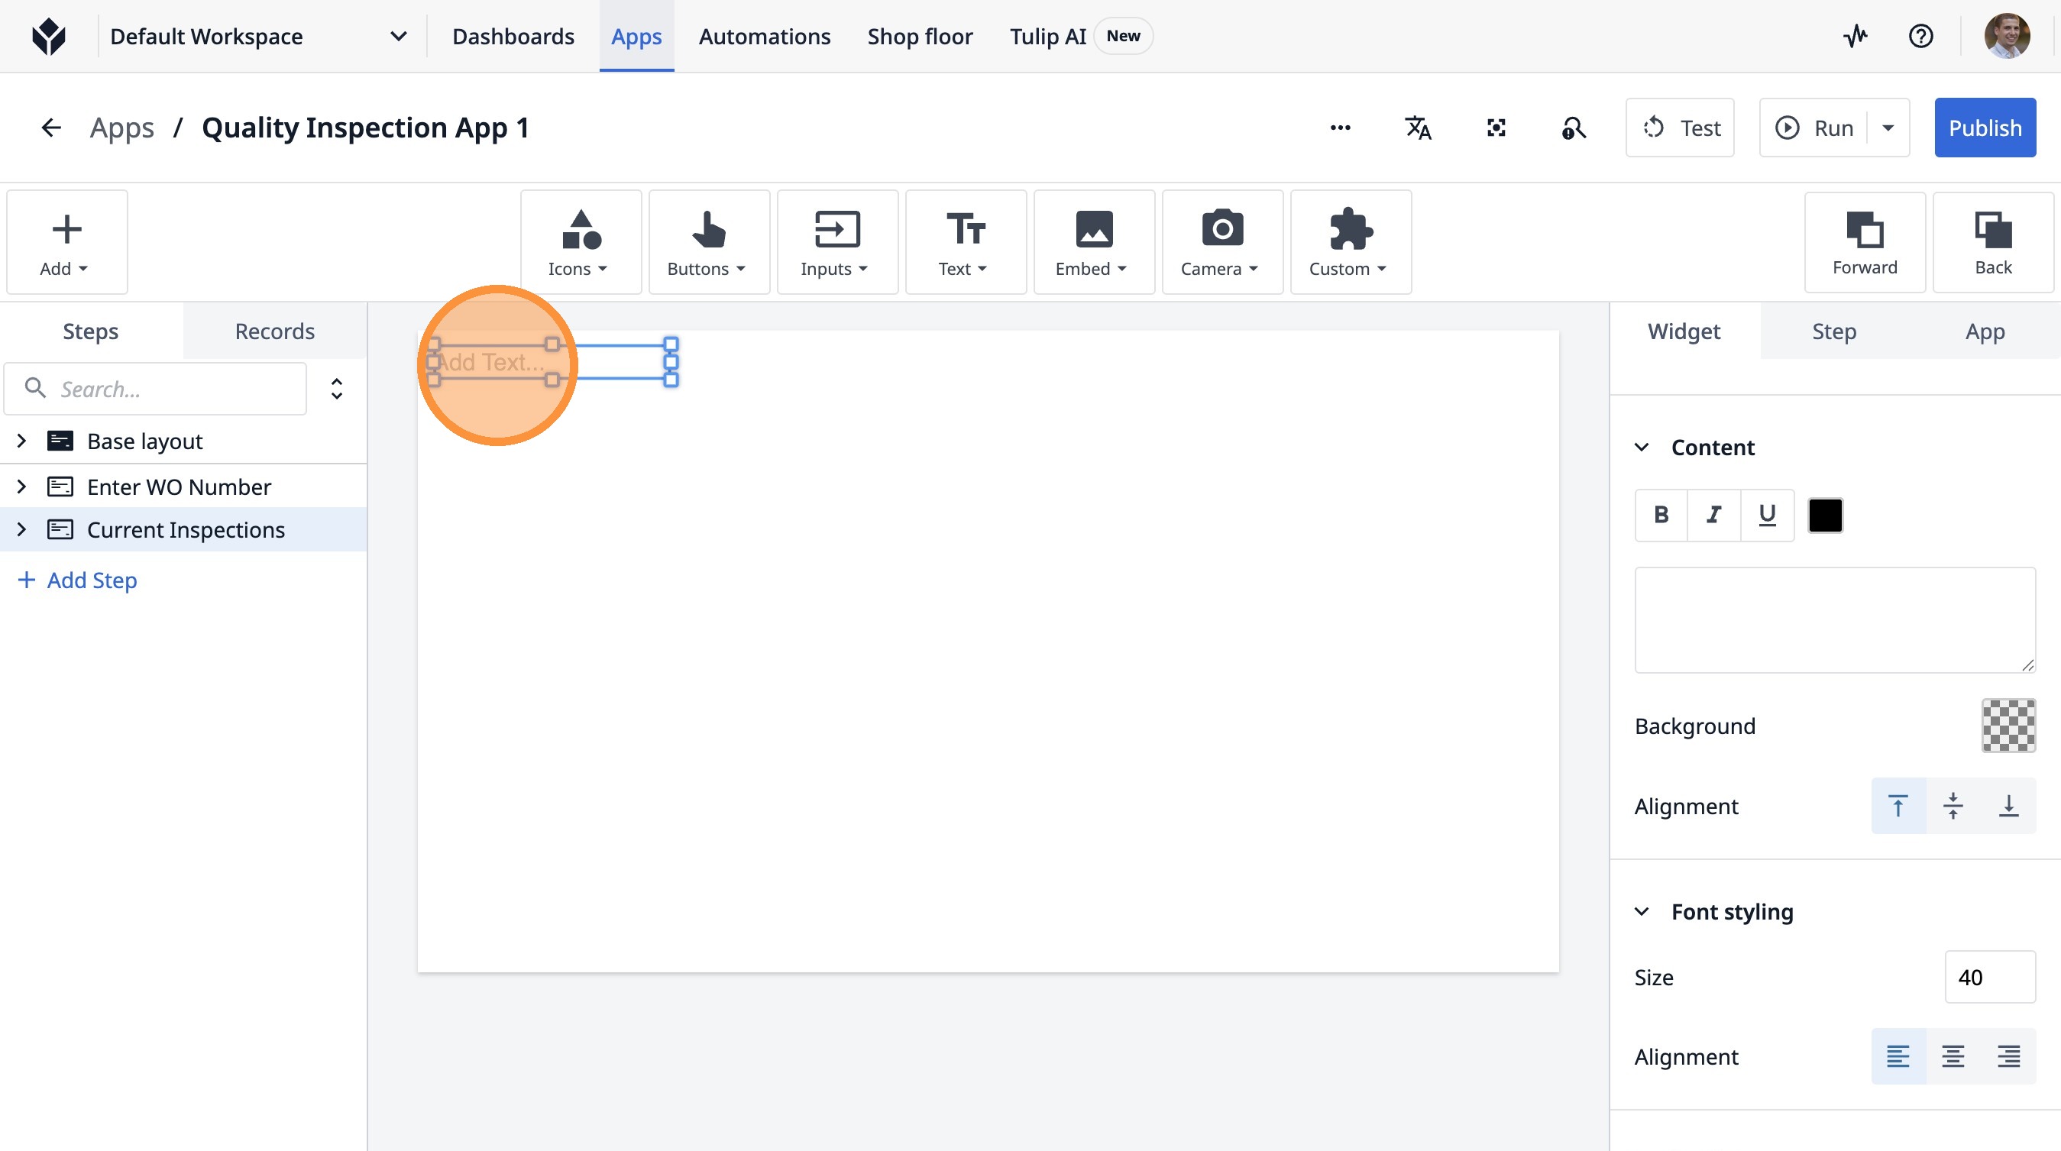Open the translation icon in header
This screenshot has height=1151, width=2061.
tap(1418, 128)
